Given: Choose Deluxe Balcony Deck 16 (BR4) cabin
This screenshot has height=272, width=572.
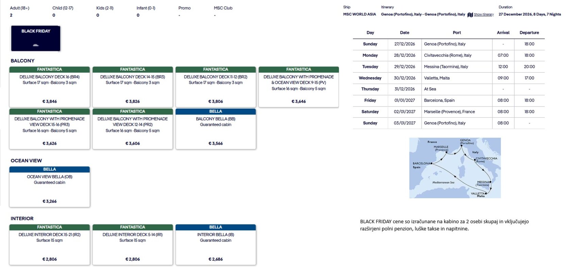Looking at the screenshot, I should point(50,87).
